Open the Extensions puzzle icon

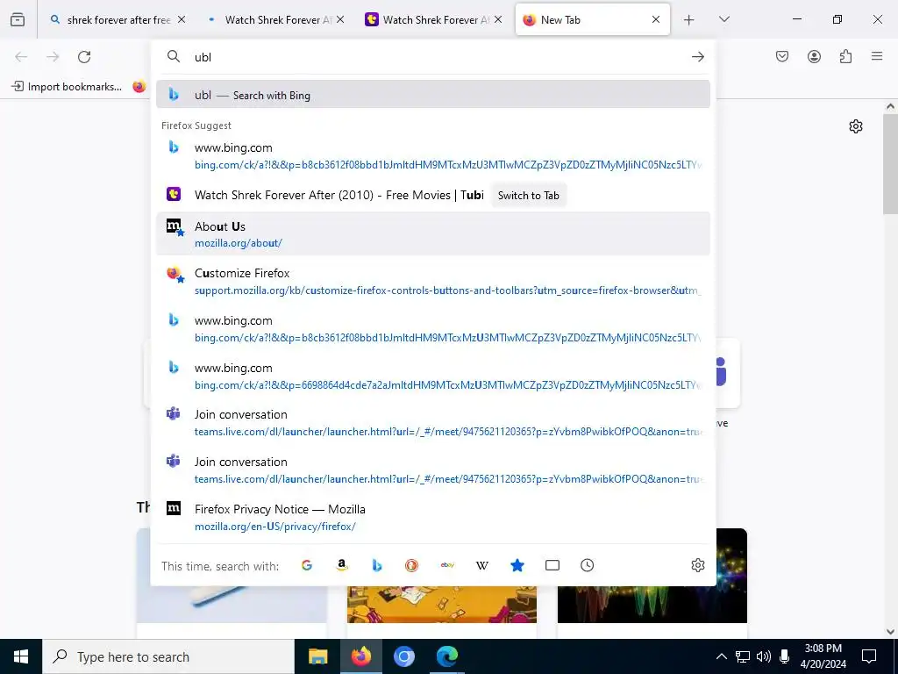click(845, 56)
